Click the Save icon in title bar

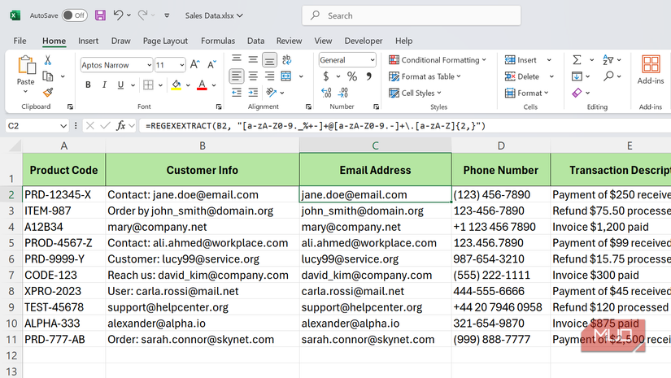[x=100, y=15]
